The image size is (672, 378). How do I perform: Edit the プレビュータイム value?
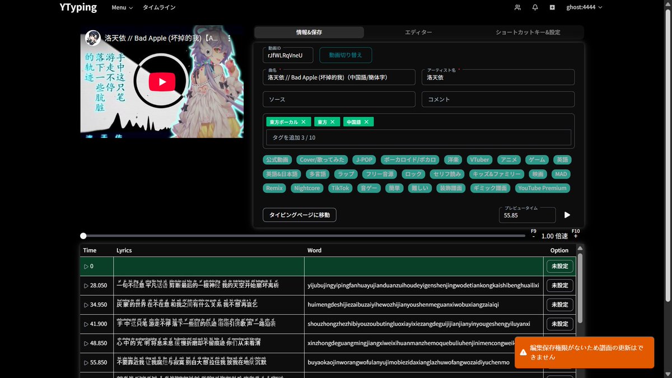coord(528,215)
